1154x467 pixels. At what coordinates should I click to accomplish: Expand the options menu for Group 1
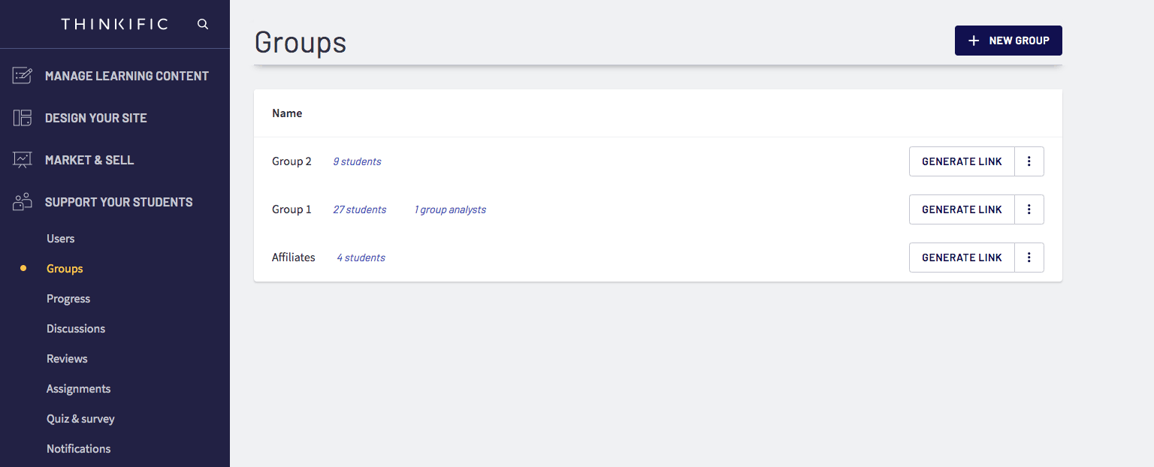(x=1029, y=209)
